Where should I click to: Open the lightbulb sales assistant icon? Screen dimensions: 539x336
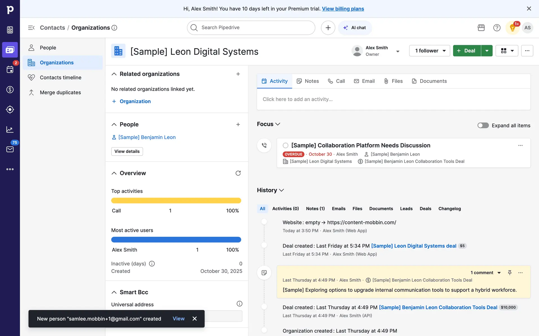click(x=512, y=28)
